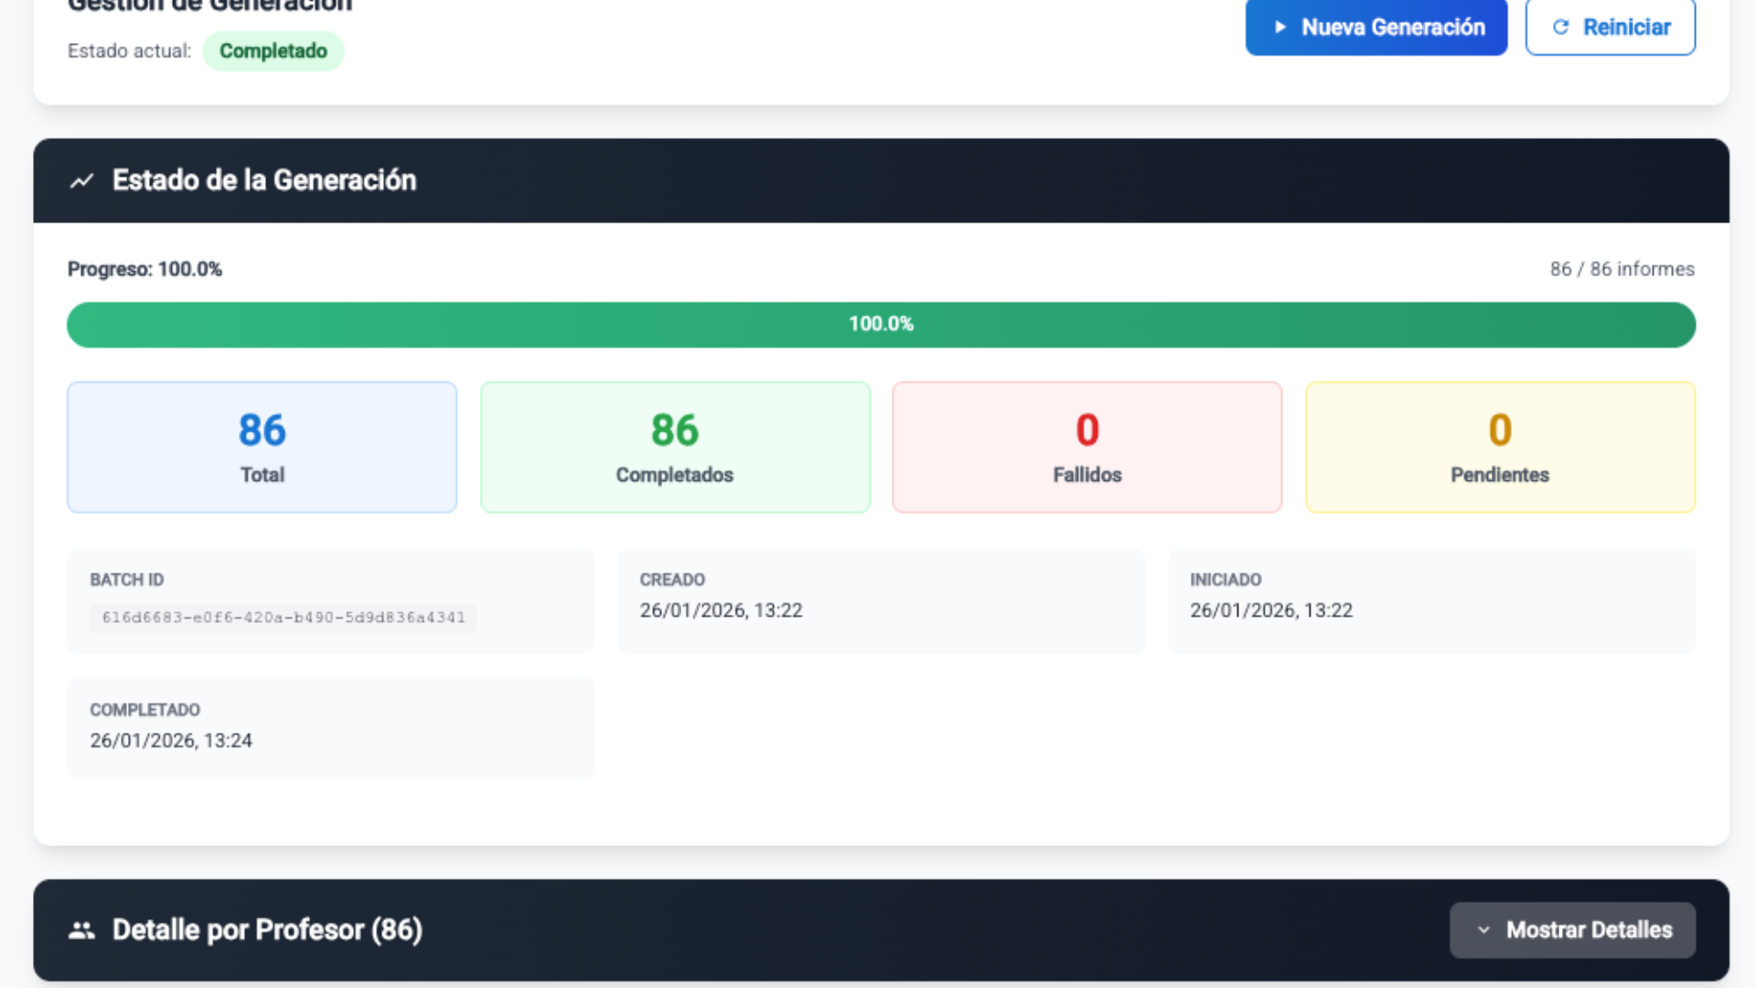The height and width of the screenshot is (988, 1756).
Task: Click the Pendientes 0 stat card
Action: [1500, 447]
